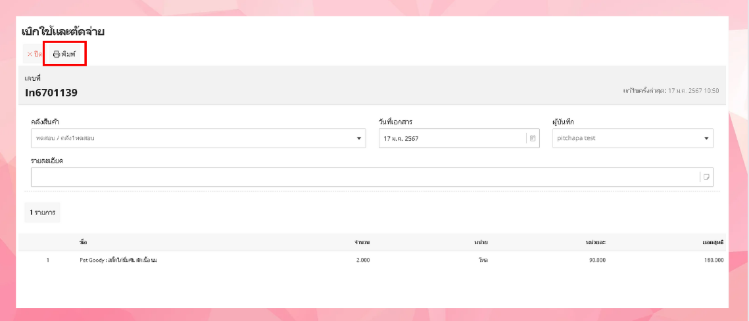Close the document with the ปิด button

click(34, 54)
